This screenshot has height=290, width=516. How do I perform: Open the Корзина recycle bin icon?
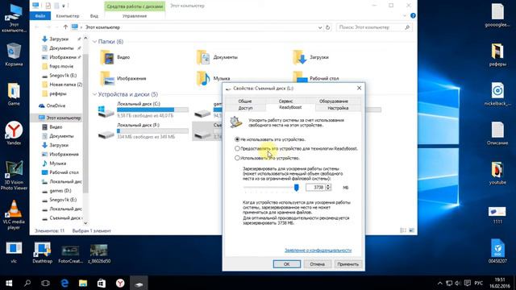[x=14, y=54]
